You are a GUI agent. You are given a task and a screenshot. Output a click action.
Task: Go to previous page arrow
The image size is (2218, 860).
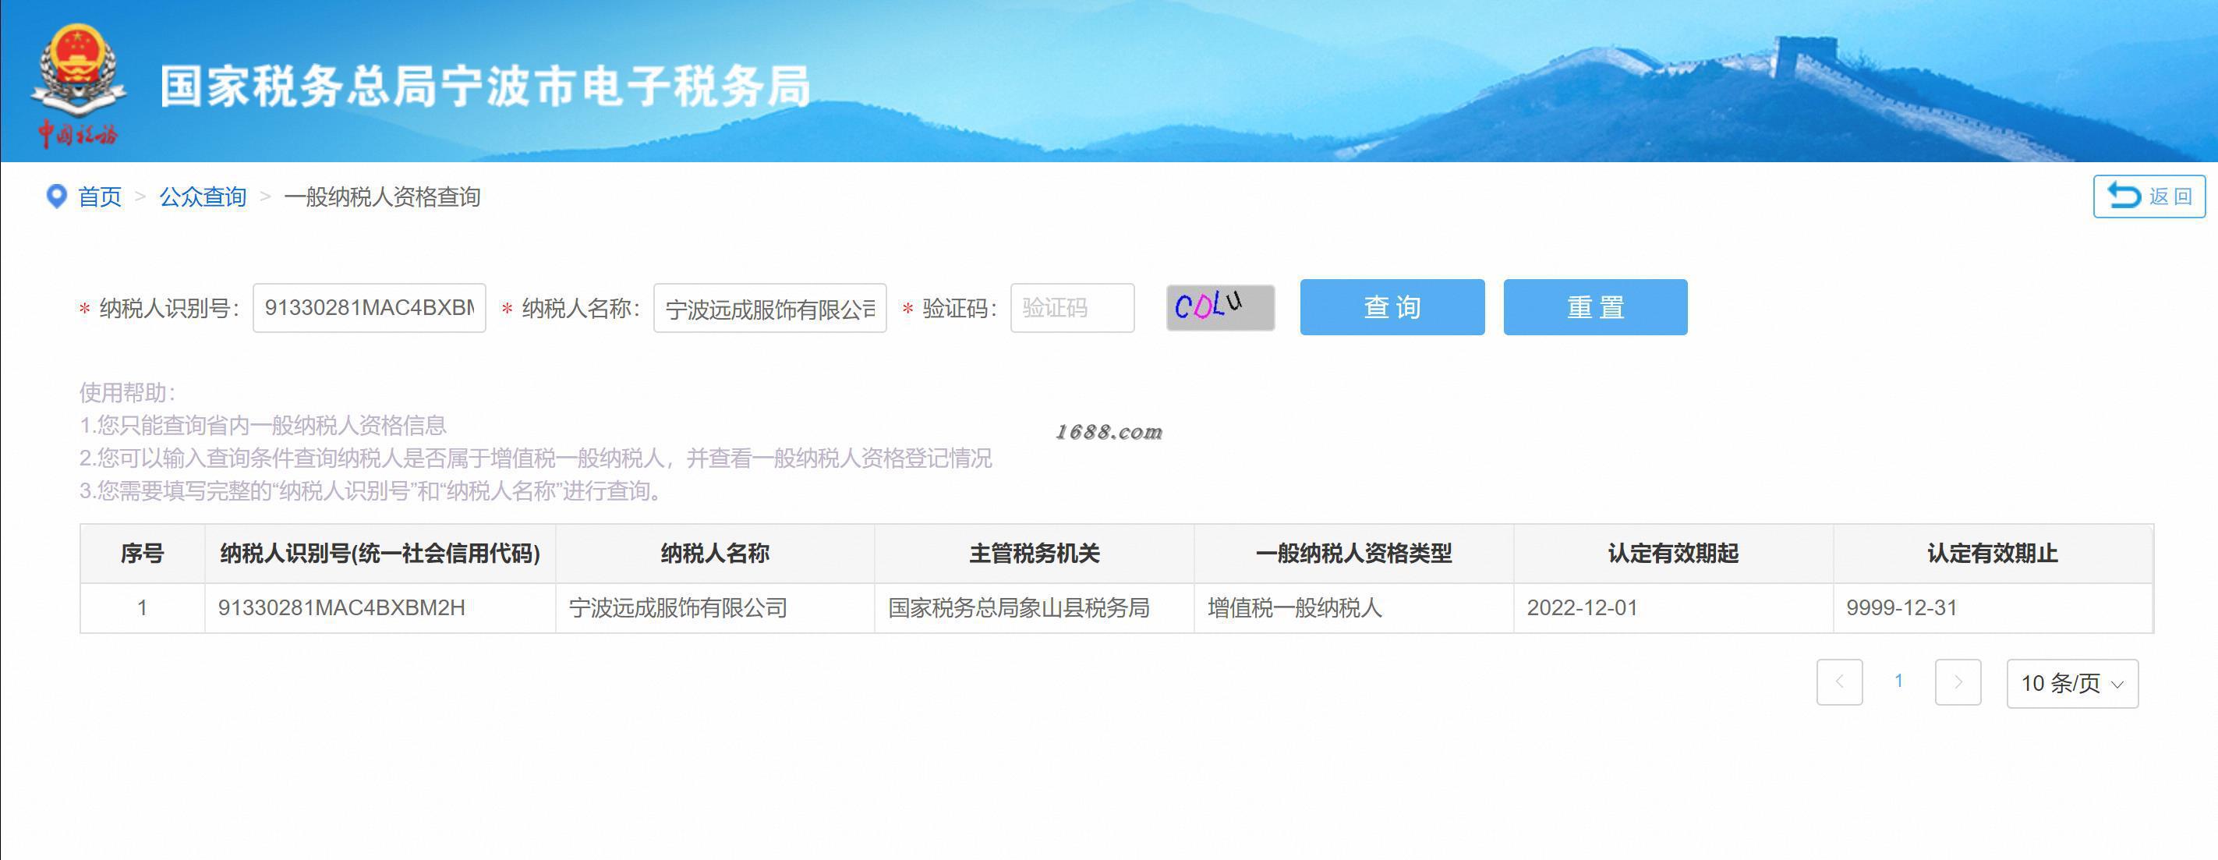point(1839,683)
